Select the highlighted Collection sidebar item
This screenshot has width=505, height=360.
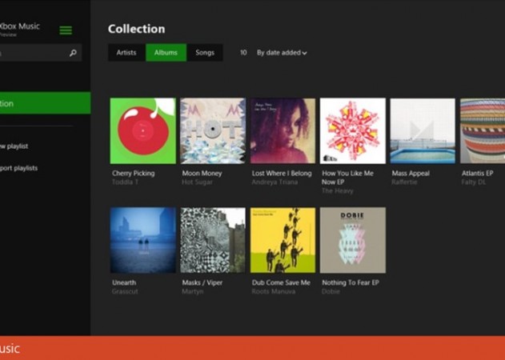click(40, 103)
